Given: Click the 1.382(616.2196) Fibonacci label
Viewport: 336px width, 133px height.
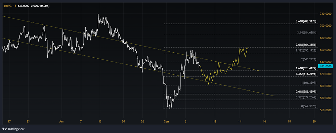Looking at the screenshot, I should coord(306,74).
